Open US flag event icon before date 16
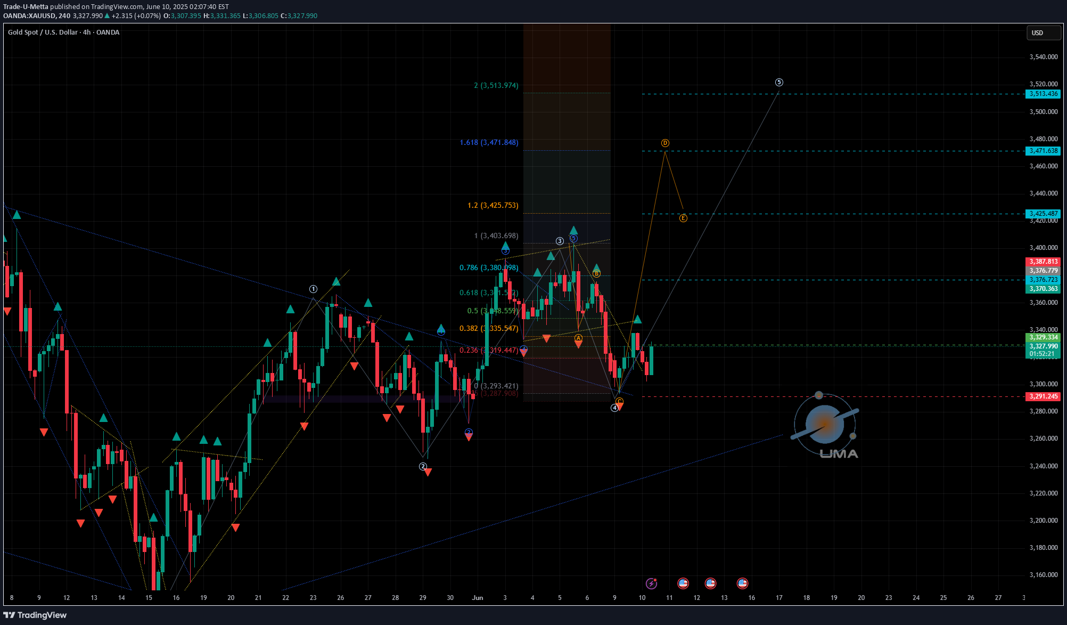Image resolution: width=1067 pixels, height=625 pixels. 742,583
